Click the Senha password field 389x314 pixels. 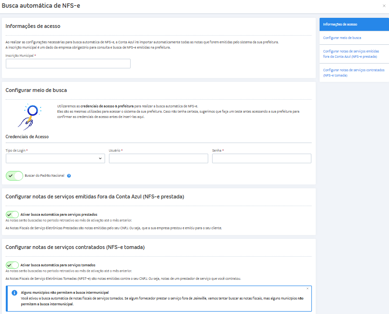[261, 158]
